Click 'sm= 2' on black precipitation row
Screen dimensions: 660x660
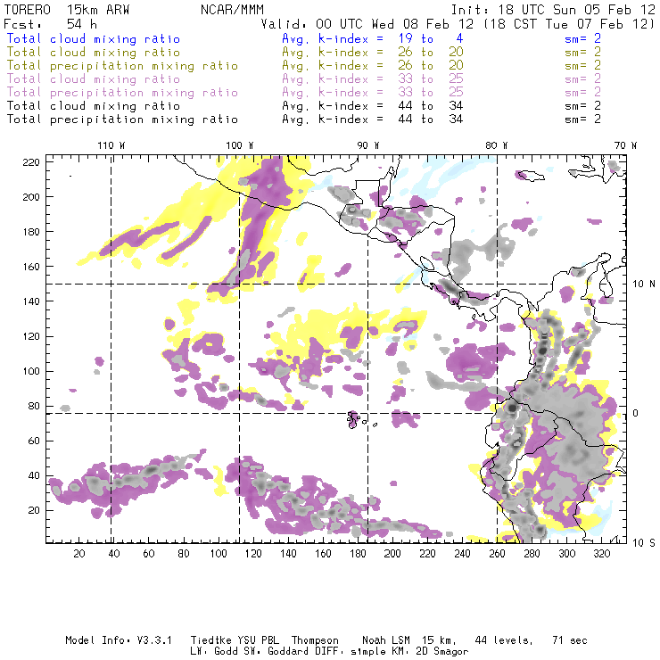[x=582, y=120]
